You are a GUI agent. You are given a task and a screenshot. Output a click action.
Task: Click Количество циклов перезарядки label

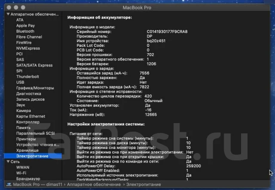tap(109, 96)
